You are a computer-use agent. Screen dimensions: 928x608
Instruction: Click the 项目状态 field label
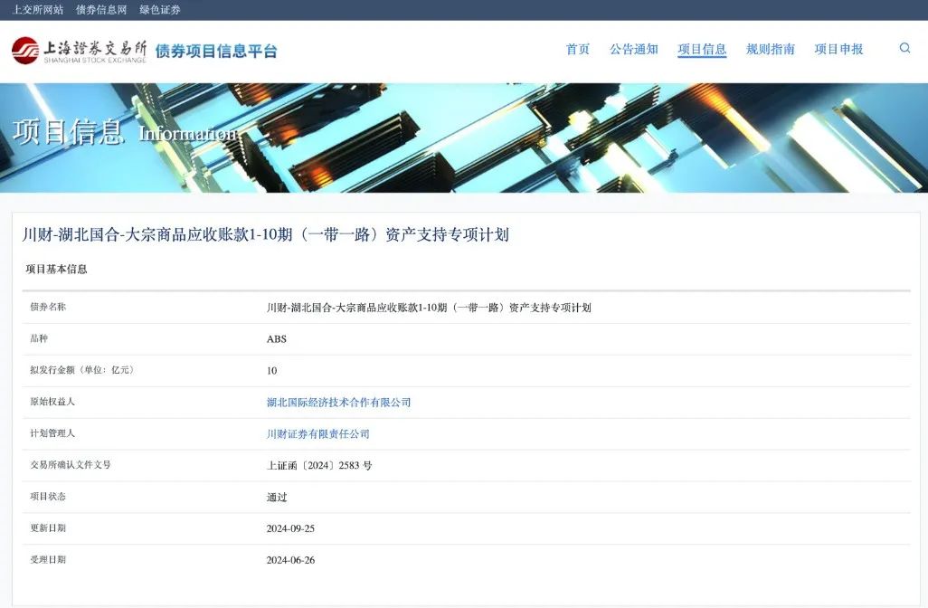click(x=48, y=496)
